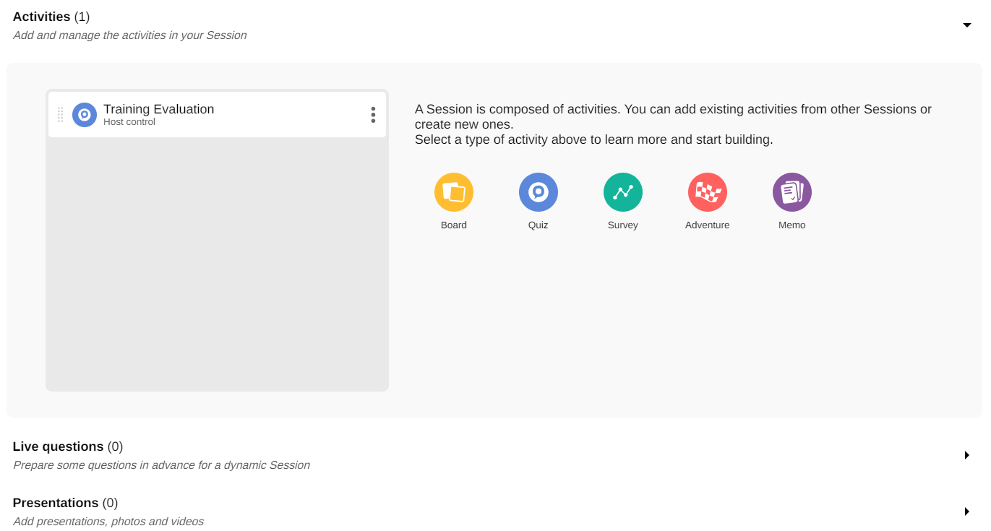Click the Activities (1) section heading

[51, 17]
